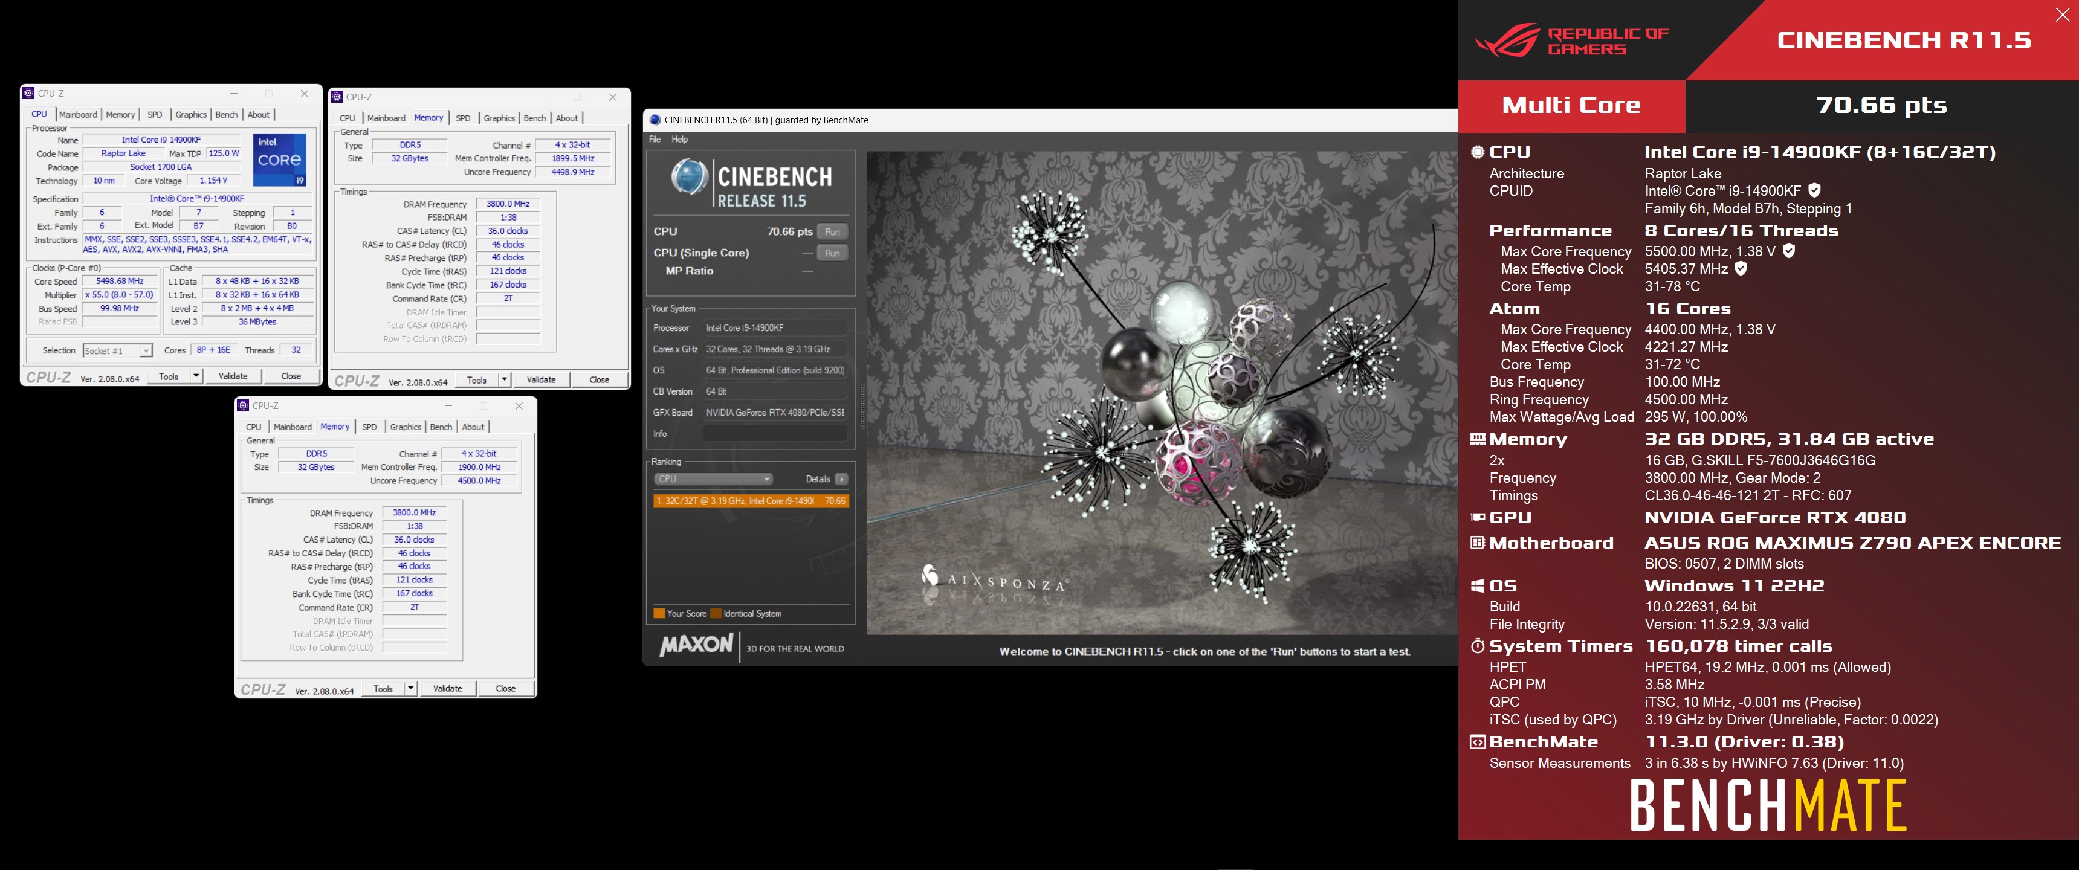This screenshot has height=870, width=2079.
Task: Click the AIXSPONZA watermark logo in render
Action: 995,579
